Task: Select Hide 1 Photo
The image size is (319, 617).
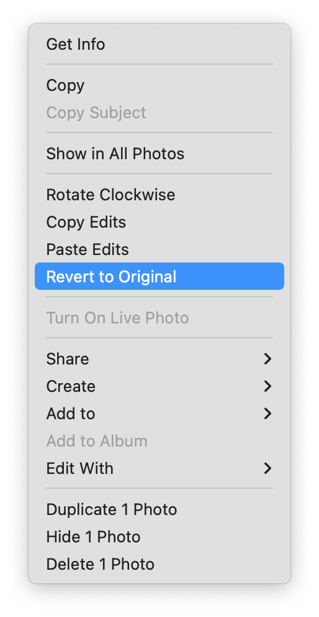Action: point(159,537)
